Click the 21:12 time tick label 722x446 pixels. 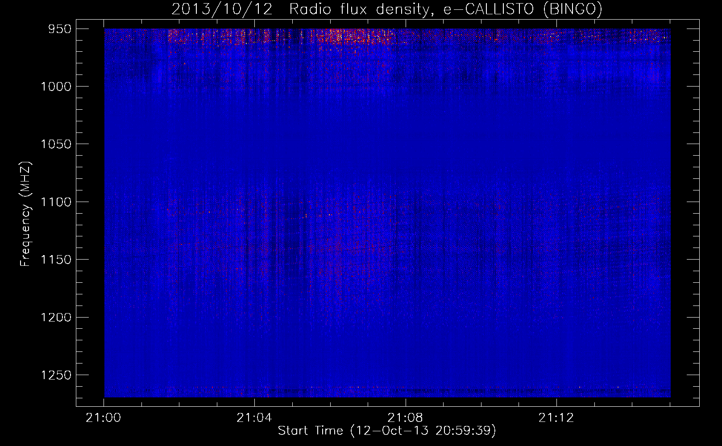click(x=556, y=418)
